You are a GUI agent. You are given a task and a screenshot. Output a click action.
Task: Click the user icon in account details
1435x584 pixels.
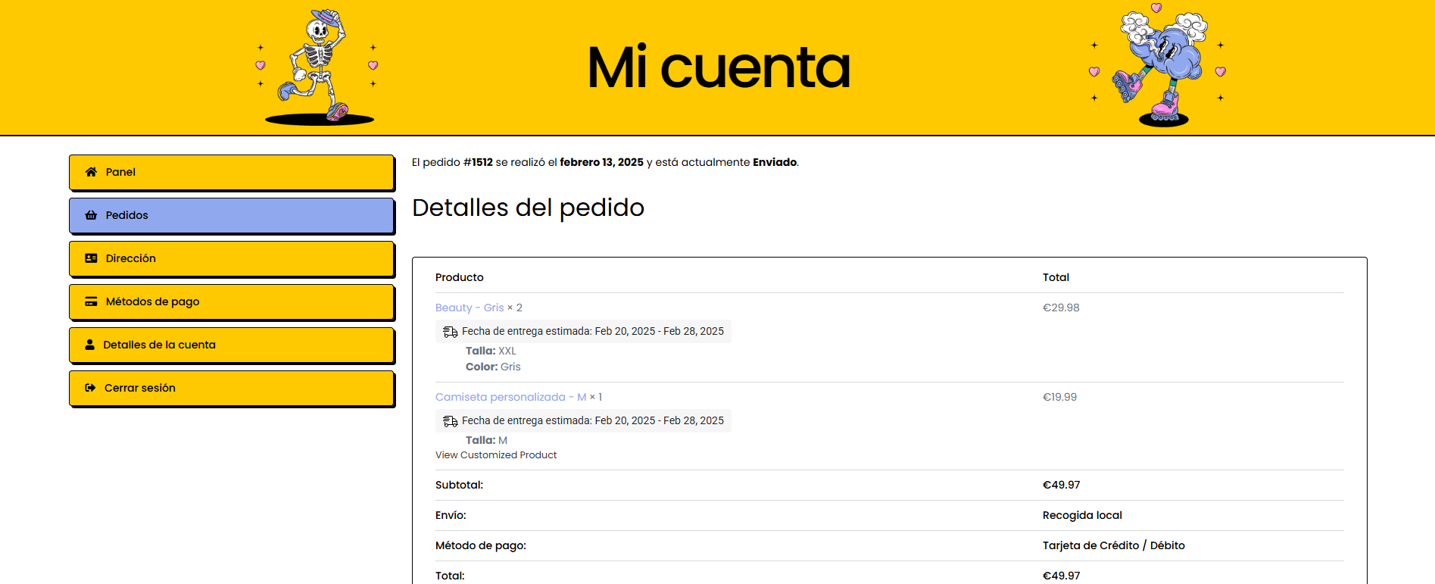click(x=89, y=345)
